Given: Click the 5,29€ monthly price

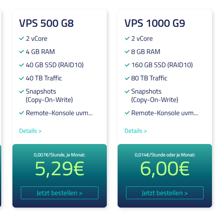Looking at the screenshot, I should click(60, 169).
